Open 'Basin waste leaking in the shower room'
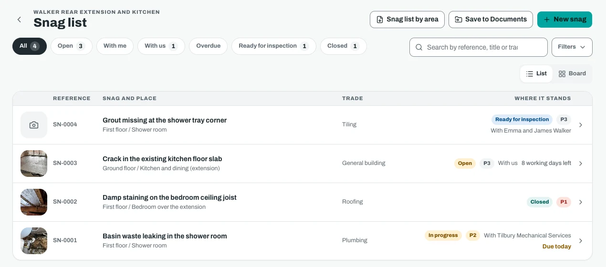Screen dimensions: 606x267 pyautogui.click(x=165, y=236)
